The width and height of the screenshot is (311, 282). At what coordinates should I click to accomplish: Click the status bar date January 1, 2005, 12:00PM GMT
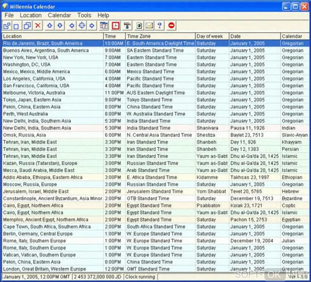37,277
